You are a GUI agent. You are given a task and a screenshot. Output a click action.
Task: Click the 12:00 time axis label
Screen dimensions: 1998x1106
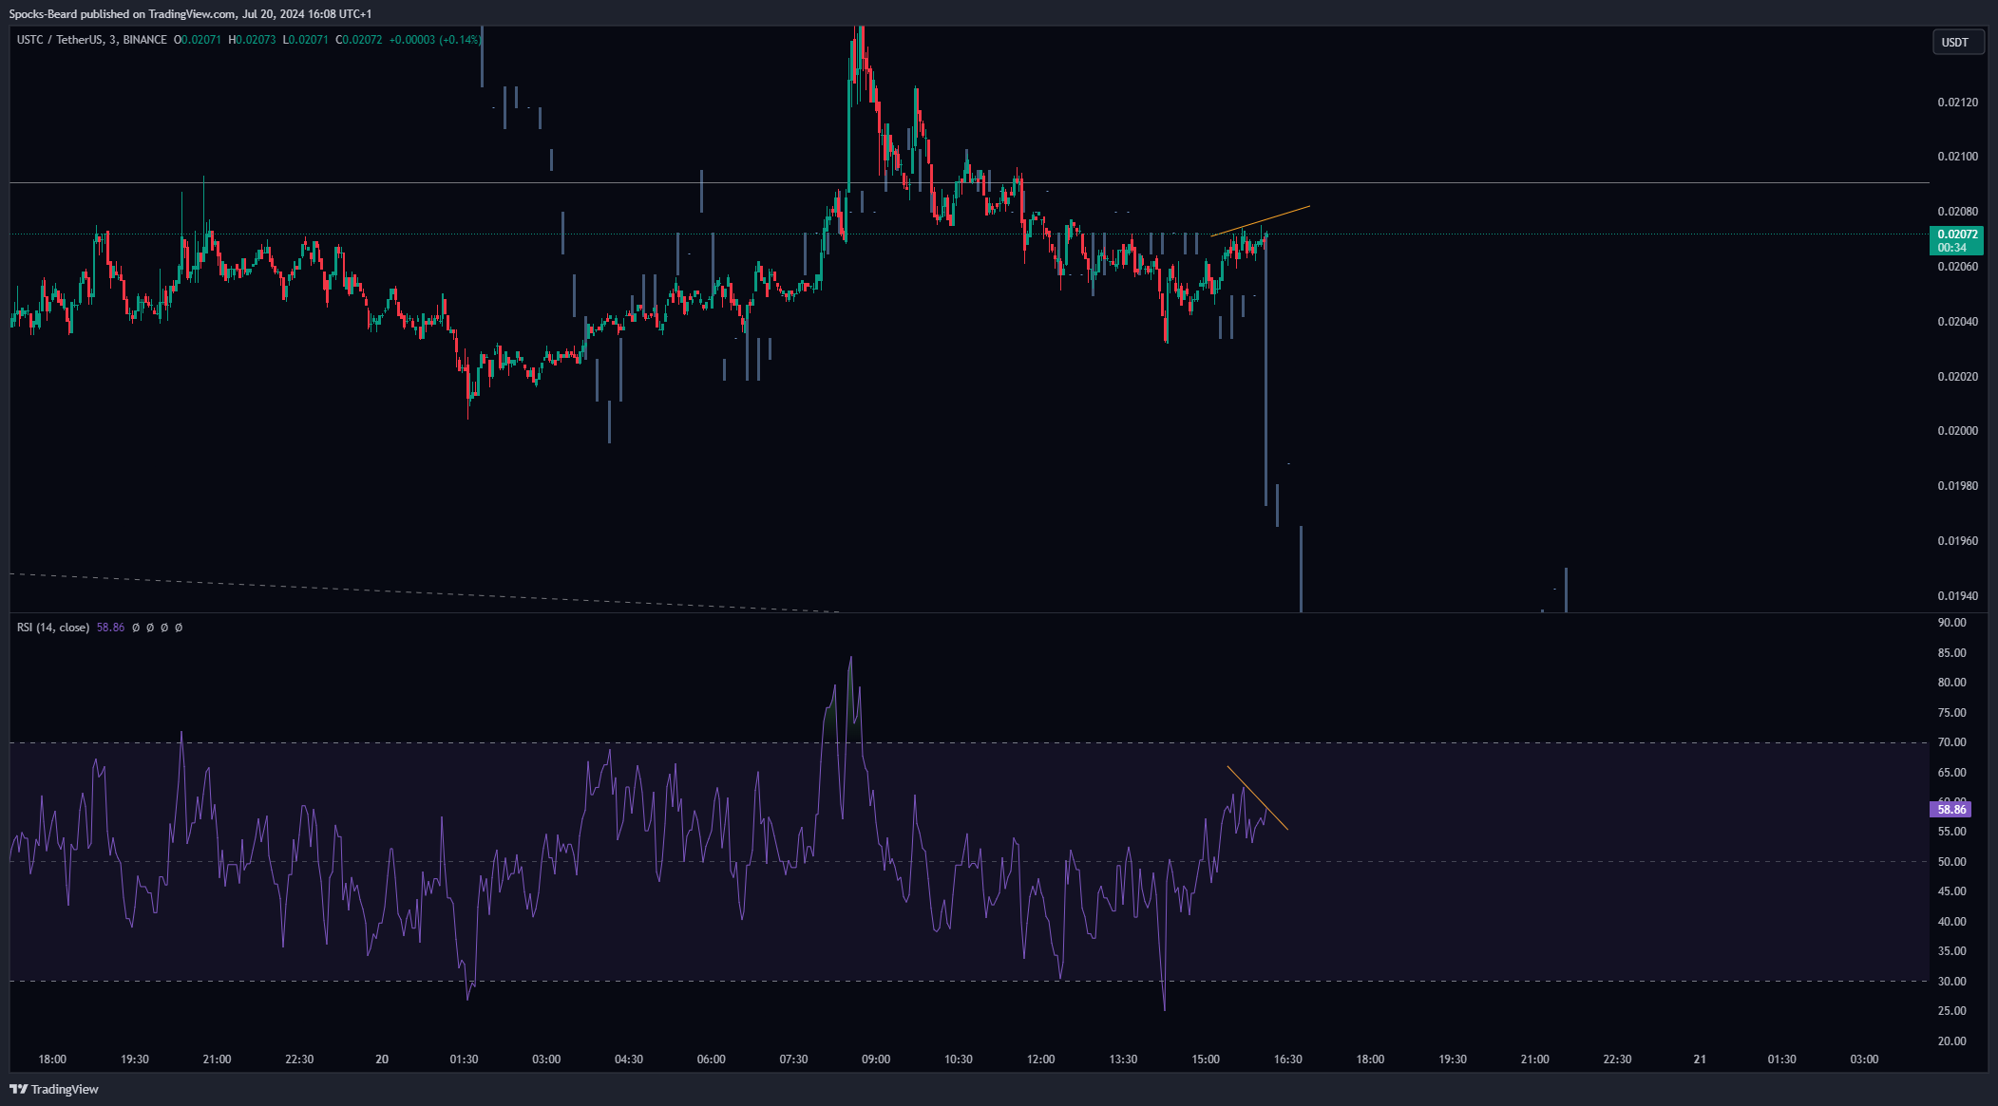tap(1040, 1059)
